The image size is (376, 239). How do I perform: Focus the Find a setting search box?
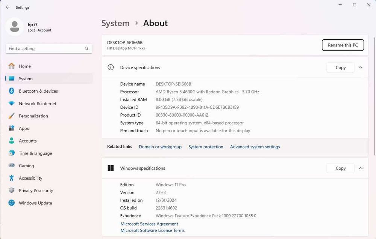click(45, 48)
